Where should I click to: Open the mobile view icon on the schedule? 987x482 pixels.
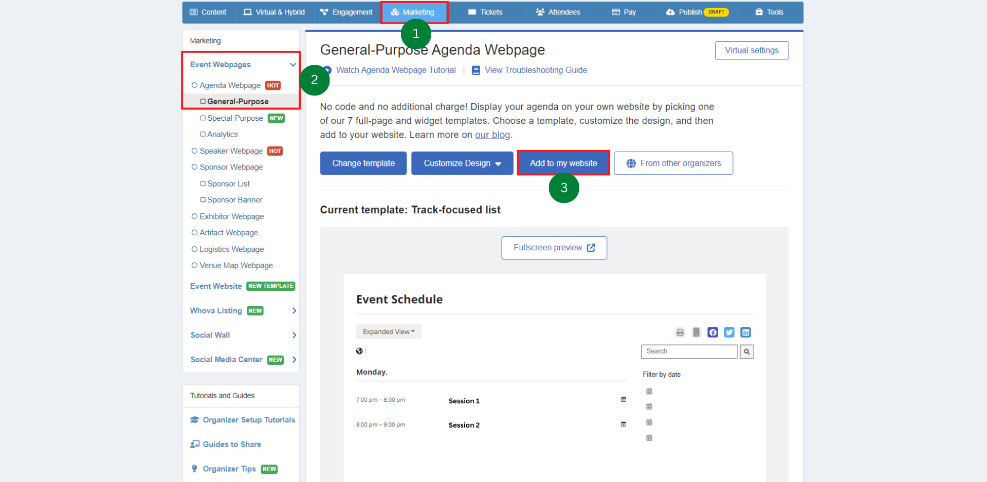point(697,332)
